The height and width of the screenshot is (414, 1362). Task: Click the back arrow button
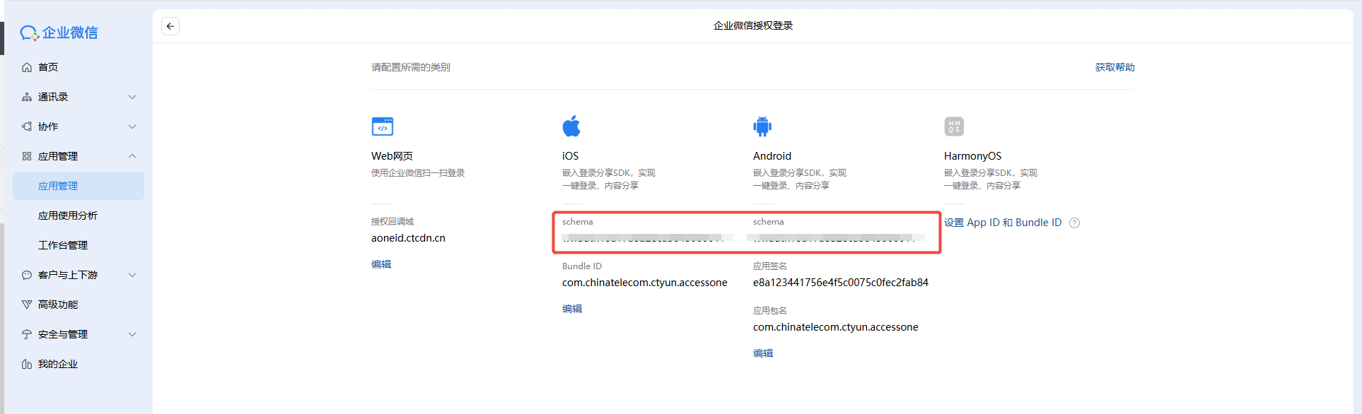(x=170, y=26)
